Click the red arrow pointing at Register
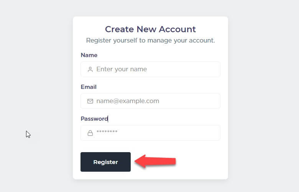 [155, 161]
